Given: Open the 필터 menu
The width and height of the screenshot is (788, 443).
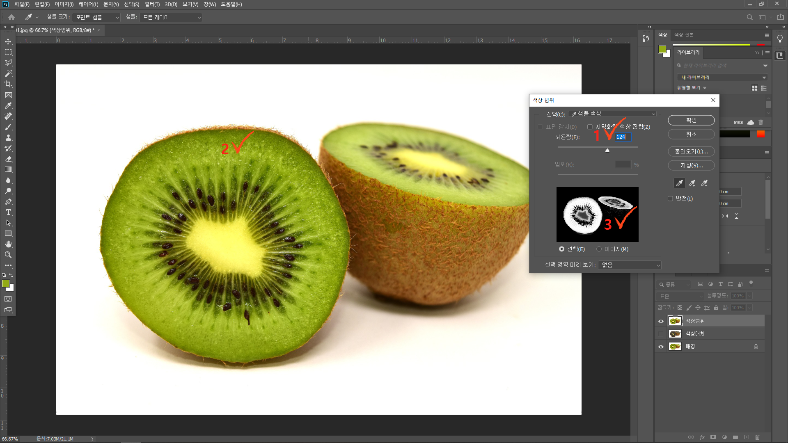Looking at the screenshot, I should click(152, 4).
